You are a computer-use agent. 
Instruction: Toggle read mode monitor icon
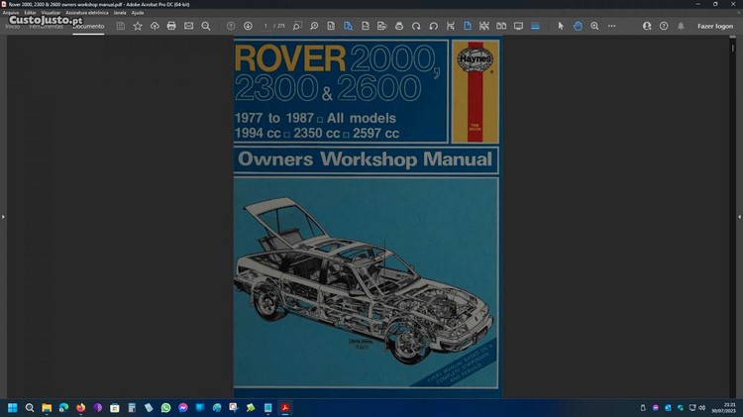tap(517, 26)
